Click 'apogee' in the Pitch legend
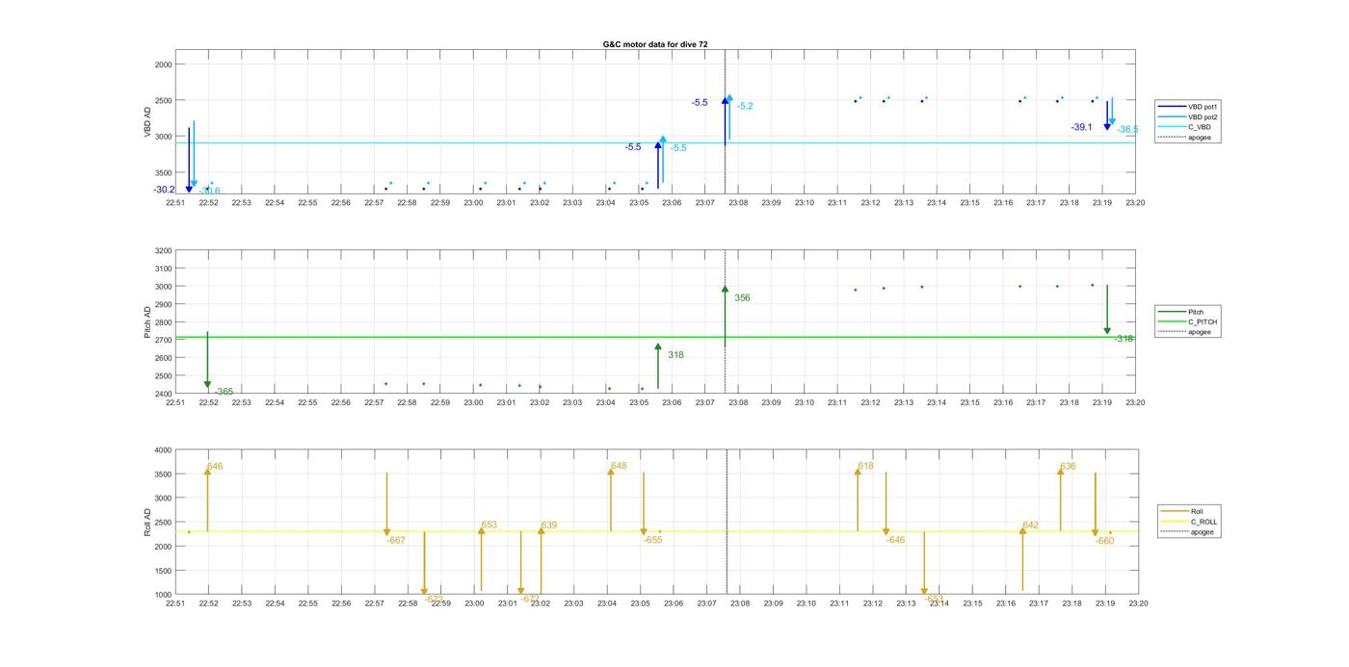The width and height of the screenshot is (1349, 667). pyautogui.click(x=1186, y=332)
